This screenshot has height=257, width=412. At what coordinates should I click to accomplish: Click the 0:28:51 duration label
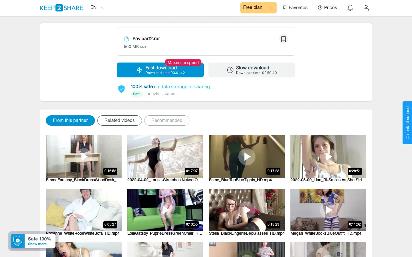[355, 171]
